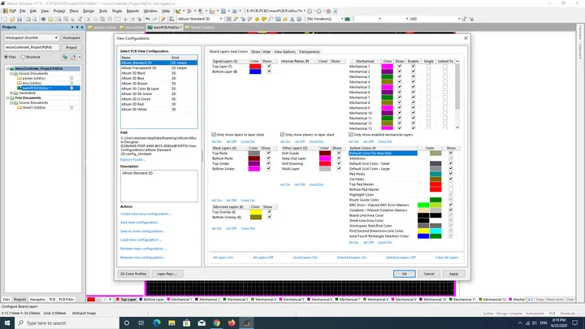Select 'Altium 3D Blue' configuration row
Screen dimensions: 585x329
tap(159, 78)
